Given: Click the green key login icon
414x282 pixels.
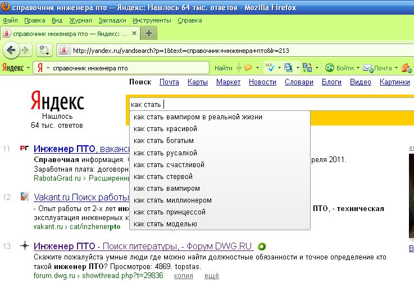Looking at the screenshot, I should [330, 68].
